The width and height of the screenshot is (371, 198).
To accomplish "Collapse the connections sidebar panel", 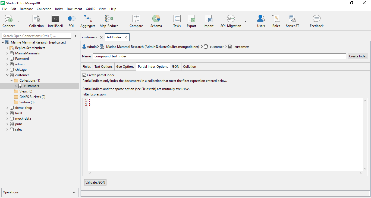I will [x=76, y=36].
